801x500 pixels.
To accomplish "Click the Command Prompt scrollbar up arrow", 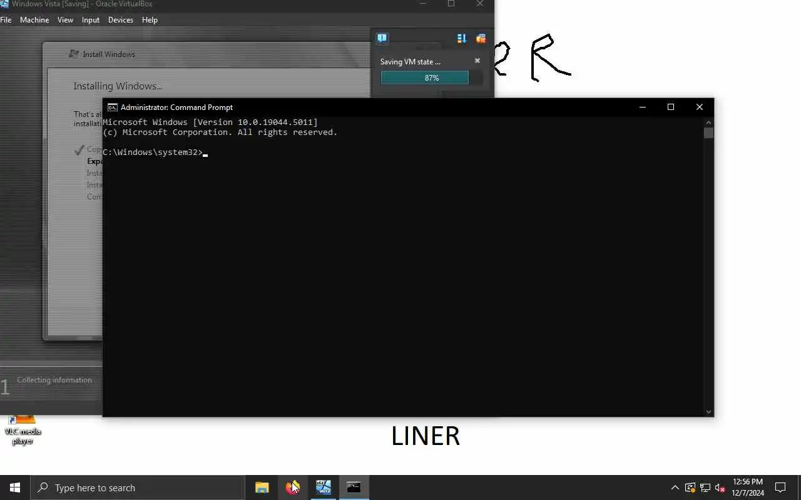I will pyautogui.click(x=708, y=122).
